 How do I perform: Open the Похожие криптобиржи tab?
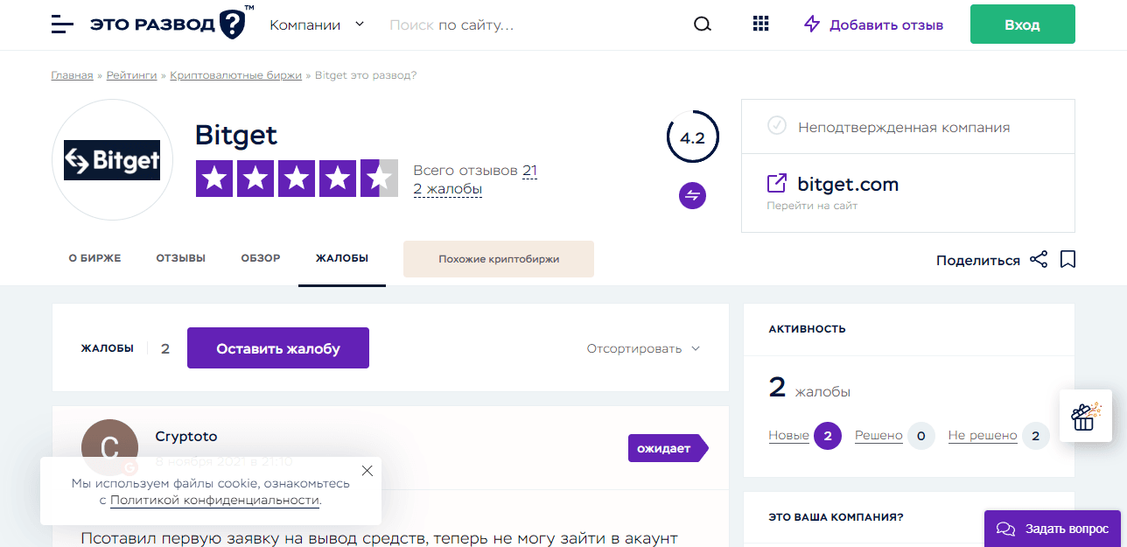click(x=498, y=259)
